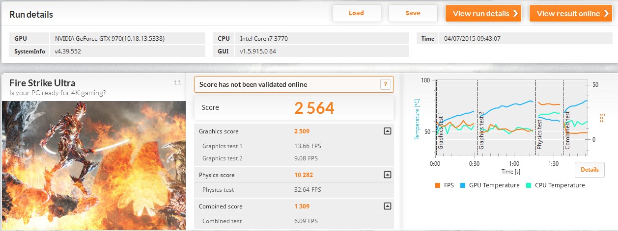Click the question mark help icon
This screenshot has height=231, width=618.
click(x=386, y=84)
